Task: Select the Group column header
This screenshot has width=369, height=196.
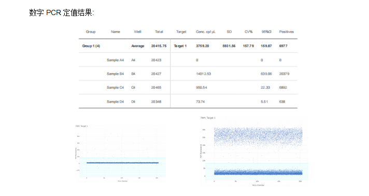Action: (x=91, y=32)
